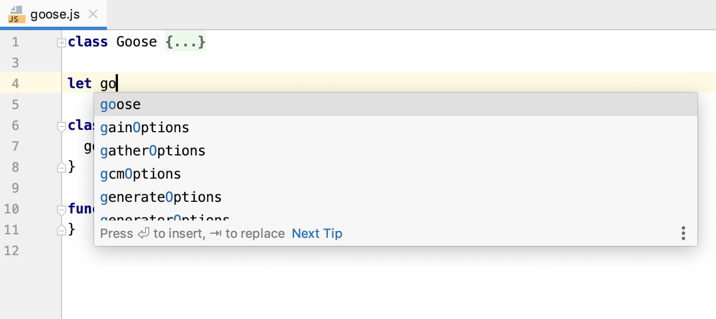Collapse the class block at line 6

pos(61,126)
